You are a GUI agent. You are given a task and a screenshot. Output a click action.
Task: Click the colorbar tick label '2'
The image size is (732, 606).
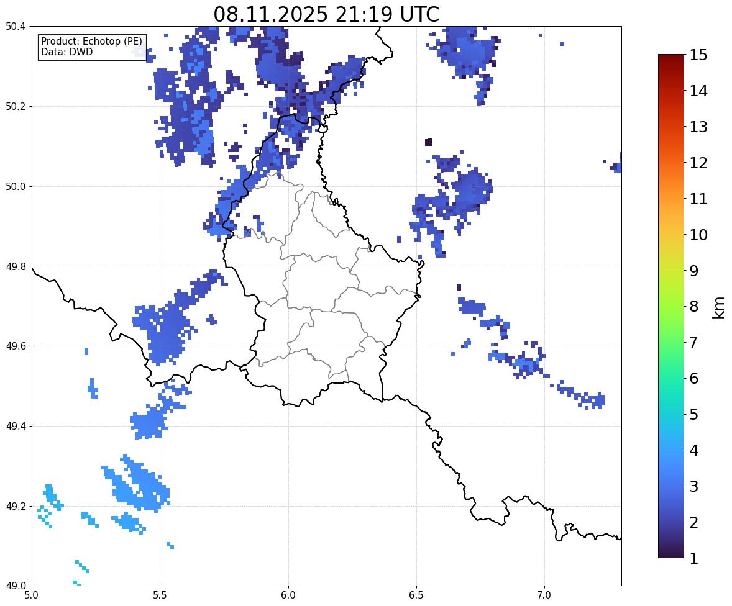pyautogui.click(x=694, y=522)
